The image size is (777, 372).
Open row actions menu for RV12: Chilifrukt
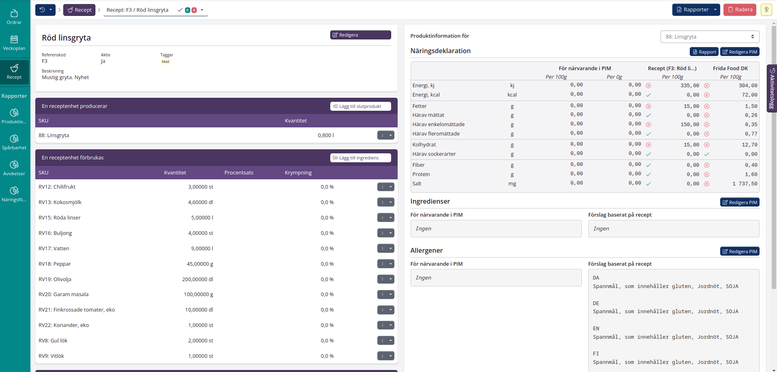tap(385, 187)
